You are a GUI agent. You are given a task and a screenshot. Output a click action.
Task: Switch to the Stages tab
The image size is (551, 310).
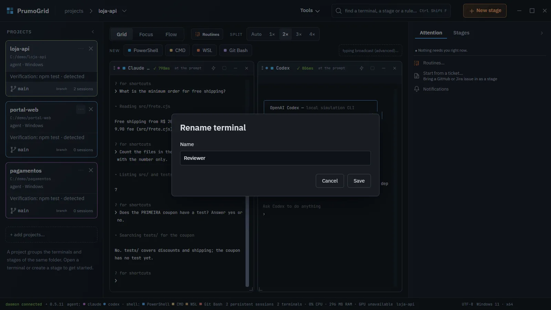tap(461, 33)
